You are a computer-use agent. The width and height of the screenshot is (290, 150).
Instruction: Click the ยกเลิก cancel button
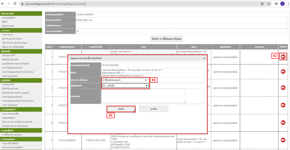(x=154, y=109)
